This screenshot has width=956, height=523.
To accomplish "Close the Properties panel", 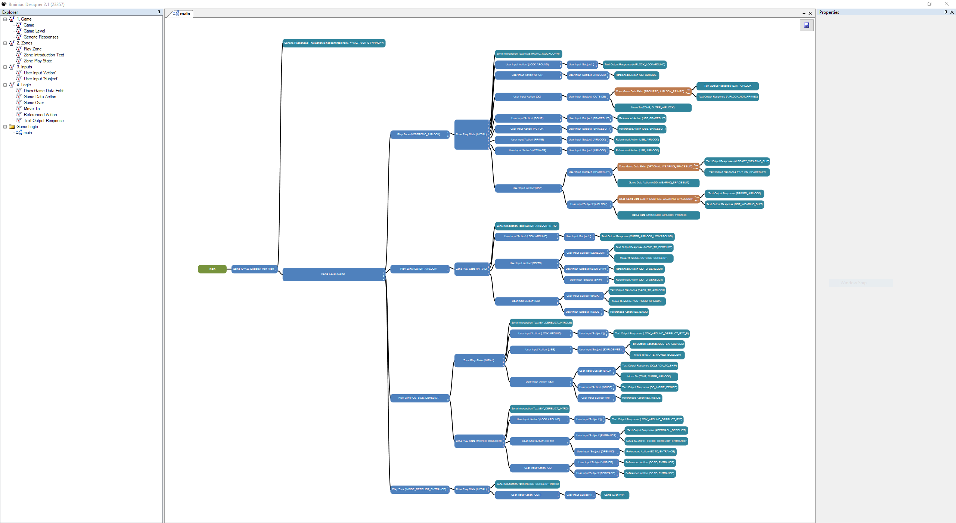I will 952,12.
